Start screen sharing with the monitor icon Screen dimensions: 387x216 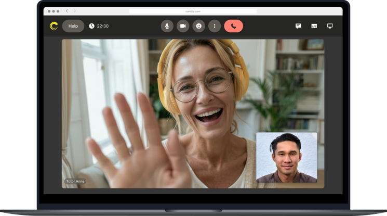329,26
